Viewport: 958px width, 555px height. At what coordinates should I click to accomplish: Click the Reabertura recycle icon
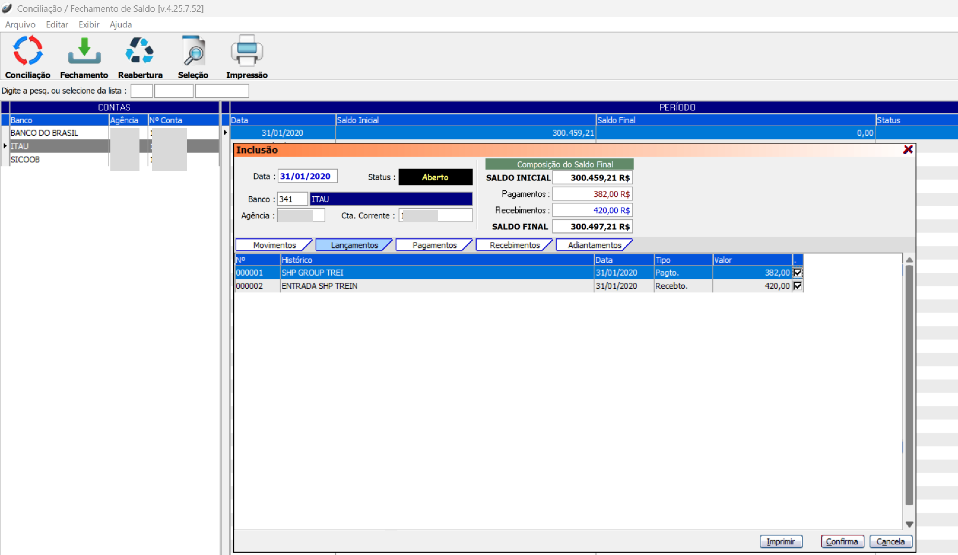pyautogui.click(x=139, y=51)
